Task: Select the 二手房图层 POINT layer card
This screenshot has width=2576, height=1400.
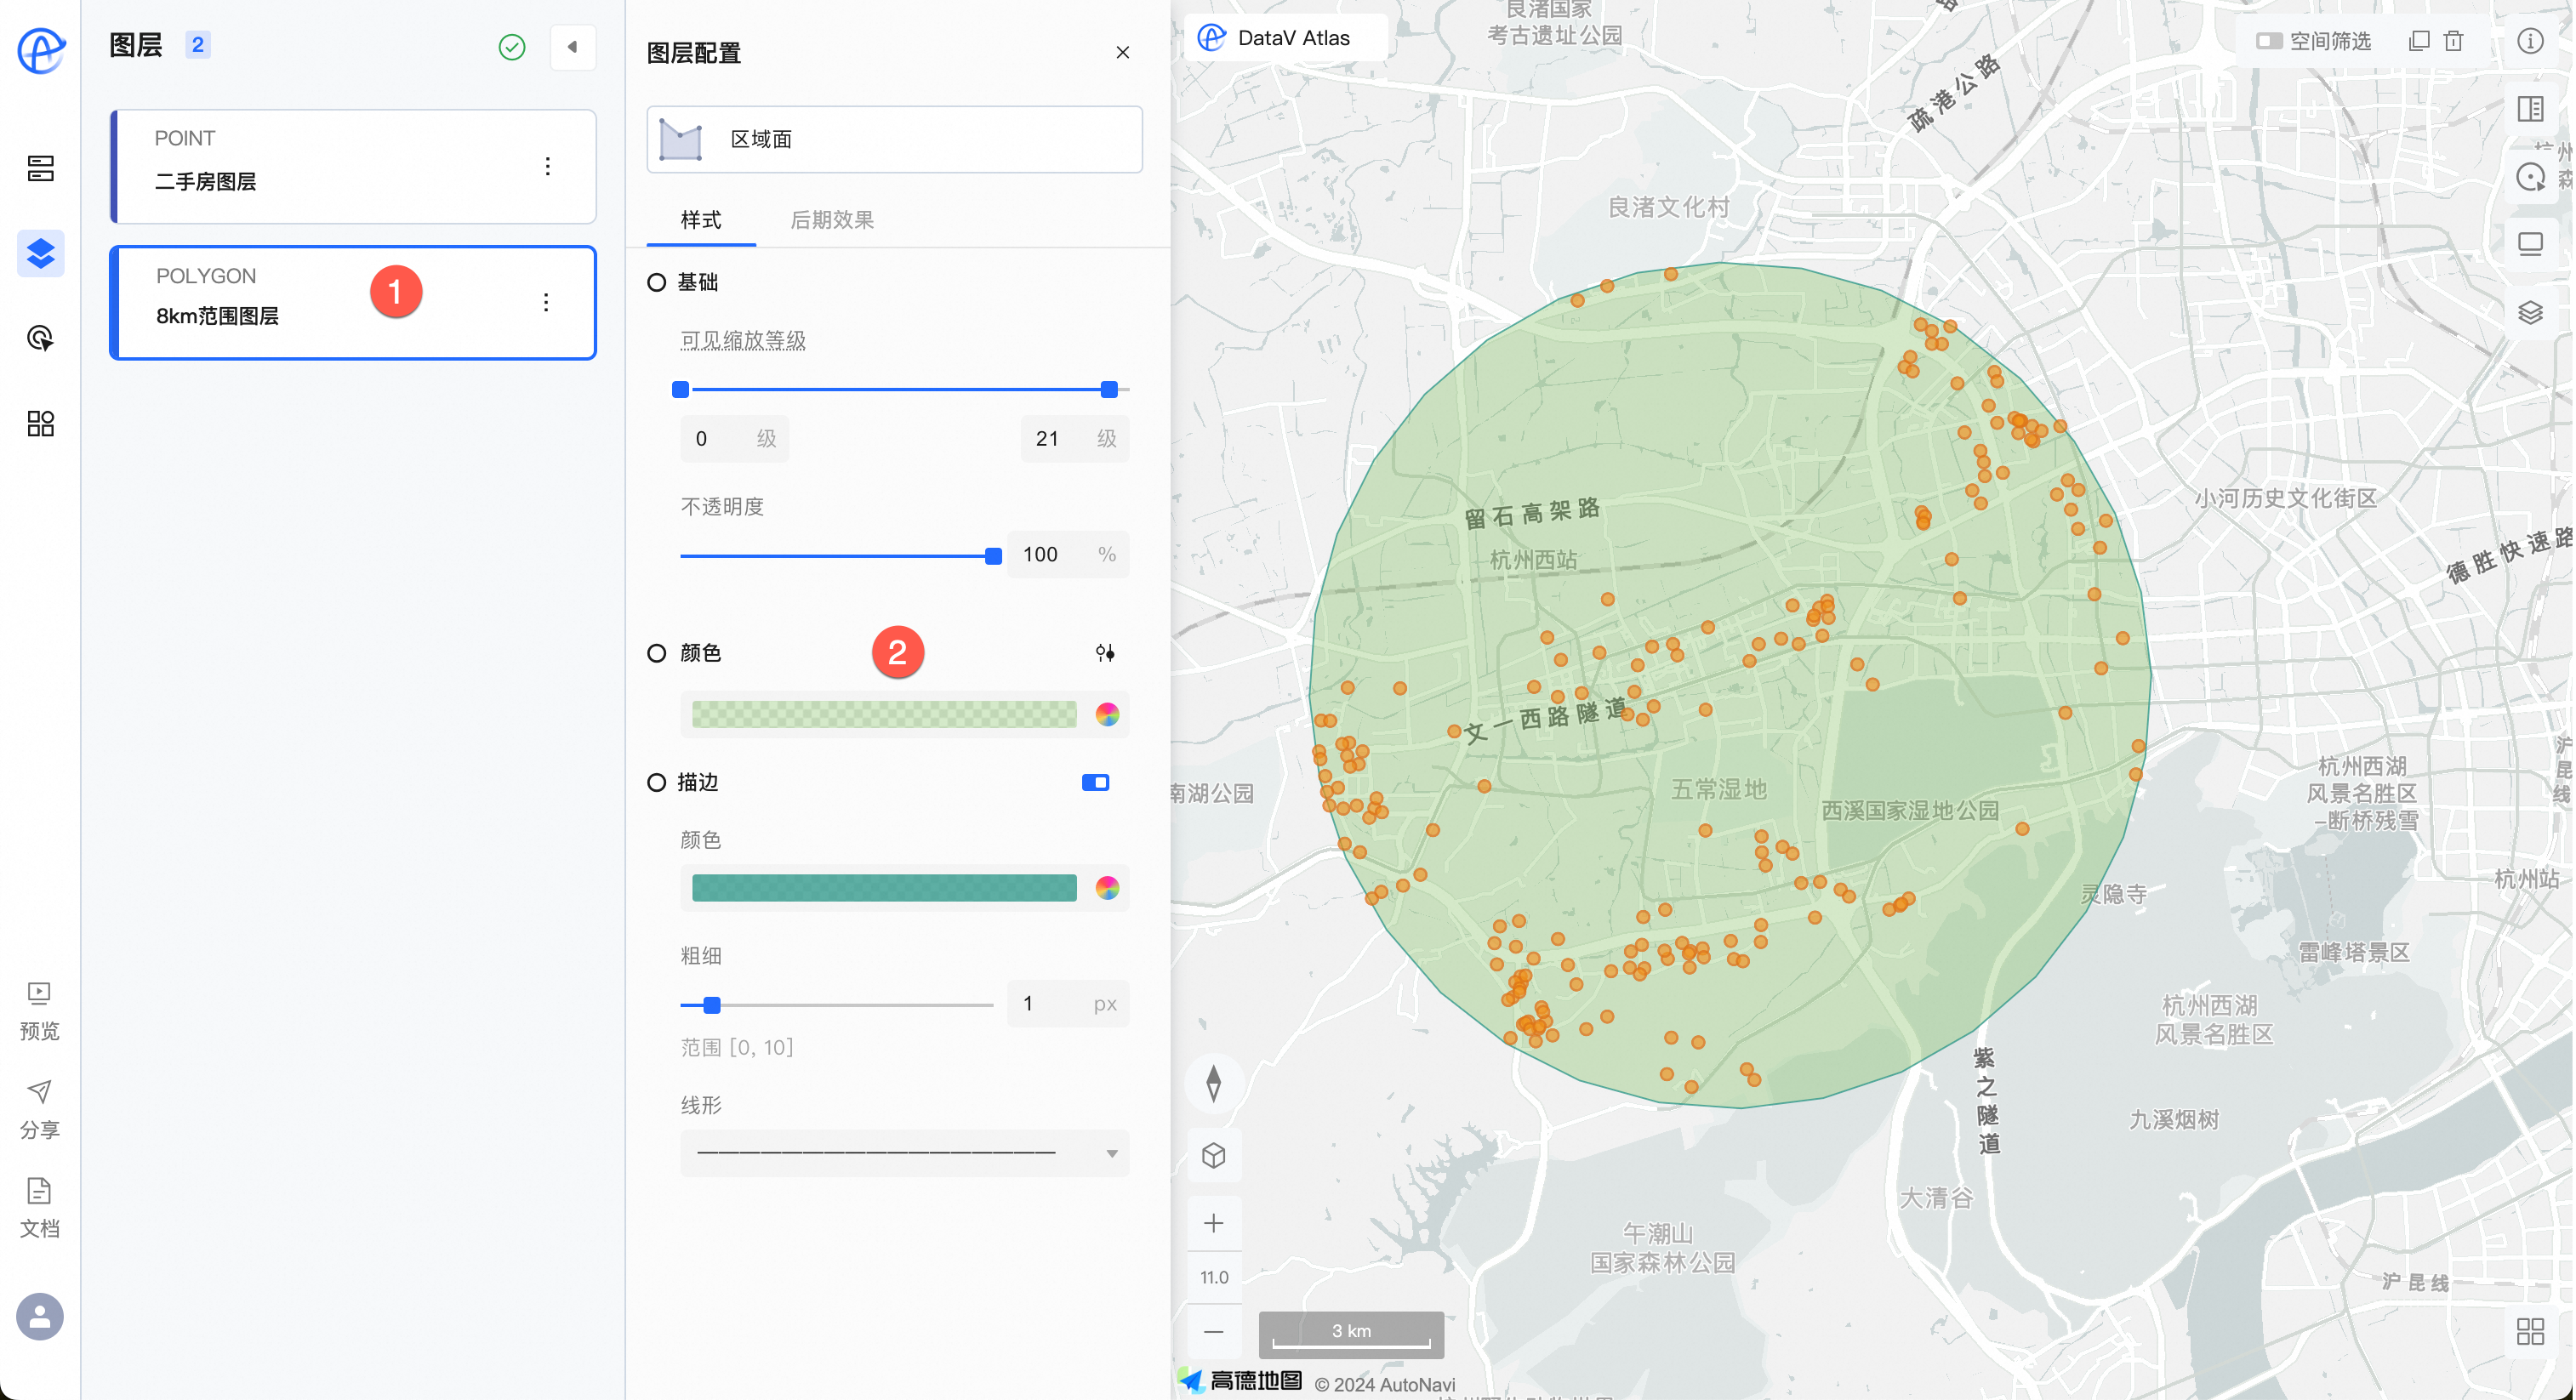Action: pos(353,166)
